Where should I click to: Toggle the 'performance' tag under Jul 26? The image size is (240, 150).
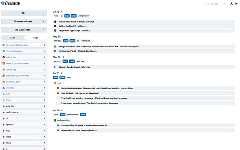click(84, 16)
